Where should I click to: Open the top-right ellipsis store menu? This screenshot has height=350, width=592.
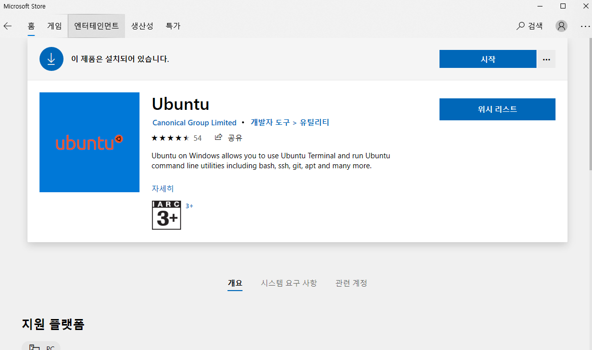[x=585, y=26]
